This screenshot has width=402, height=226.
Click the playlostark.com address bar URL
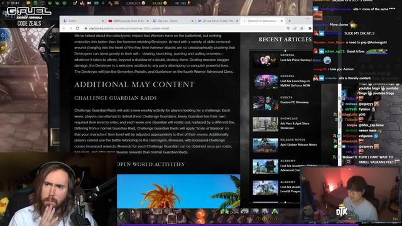[129, 28]
